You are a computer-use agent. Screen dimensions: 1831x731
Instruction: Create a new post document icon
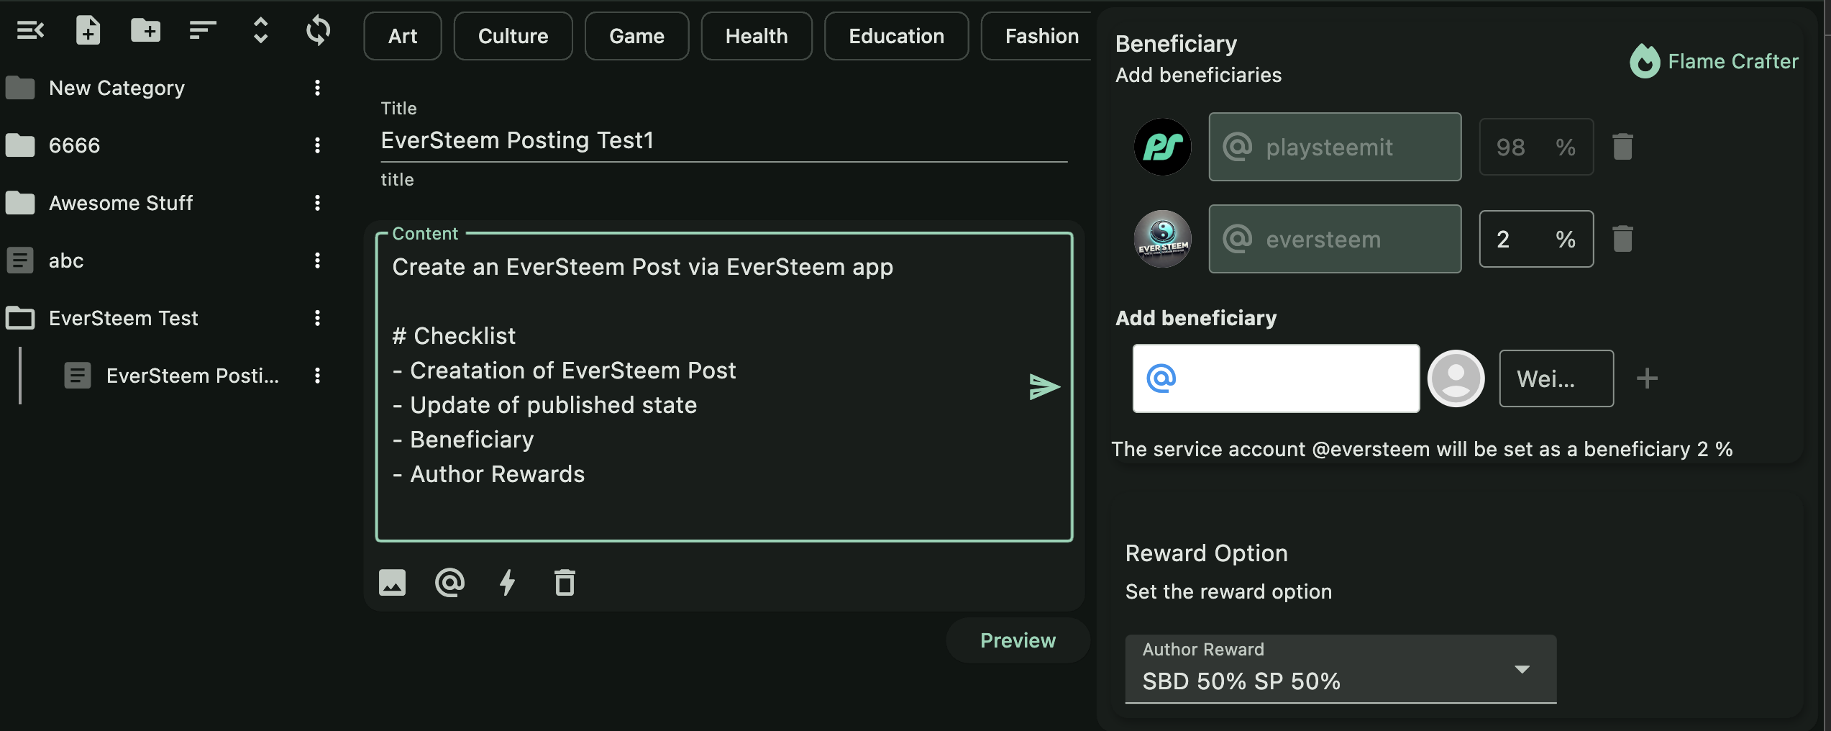pyautogui.click(x=88, y=30)
